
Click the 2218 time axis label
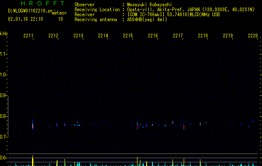click(x=203, y=36)
